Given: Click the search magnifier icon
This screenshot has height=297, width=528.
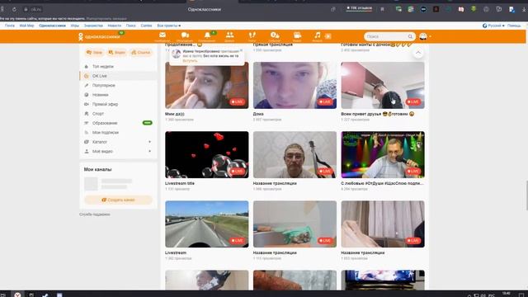Looking at the screenshot, I should (410, 36).
